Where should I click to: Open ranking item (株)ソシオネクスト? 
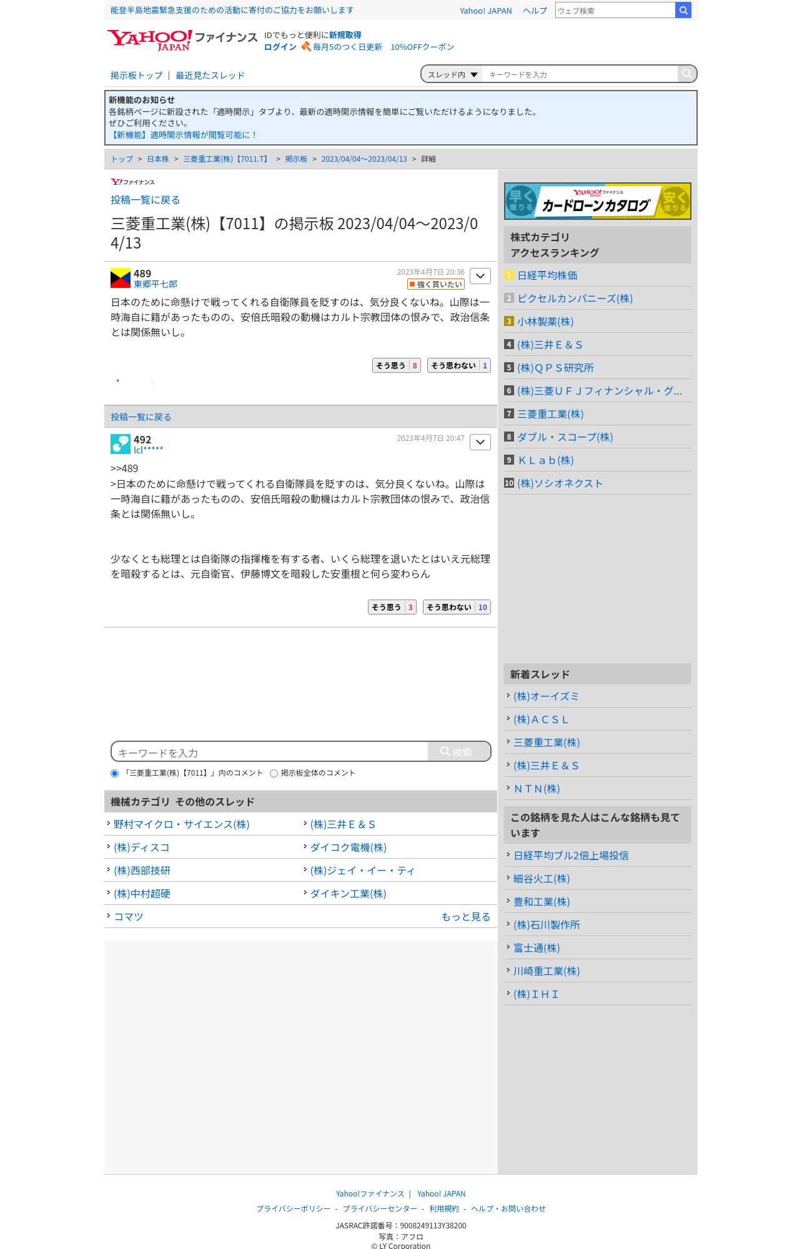[560, 483]
